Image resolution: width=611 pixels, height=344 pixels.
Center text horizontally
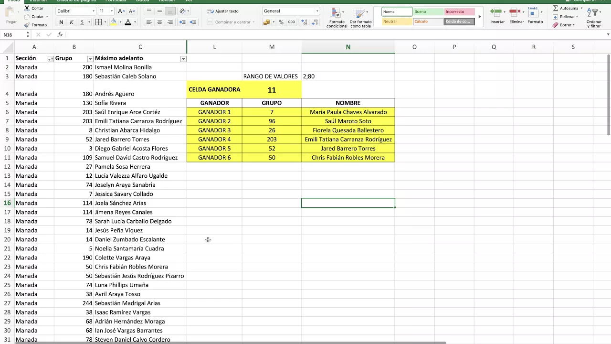[x=159, y=22]
